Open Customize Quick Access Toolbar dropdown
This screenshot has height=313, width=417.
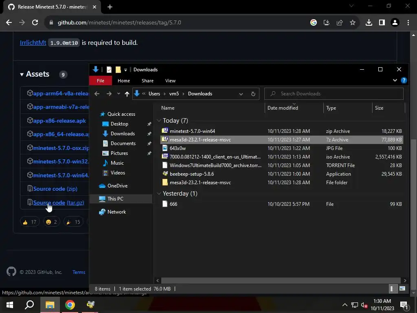[x=125, y=70]
